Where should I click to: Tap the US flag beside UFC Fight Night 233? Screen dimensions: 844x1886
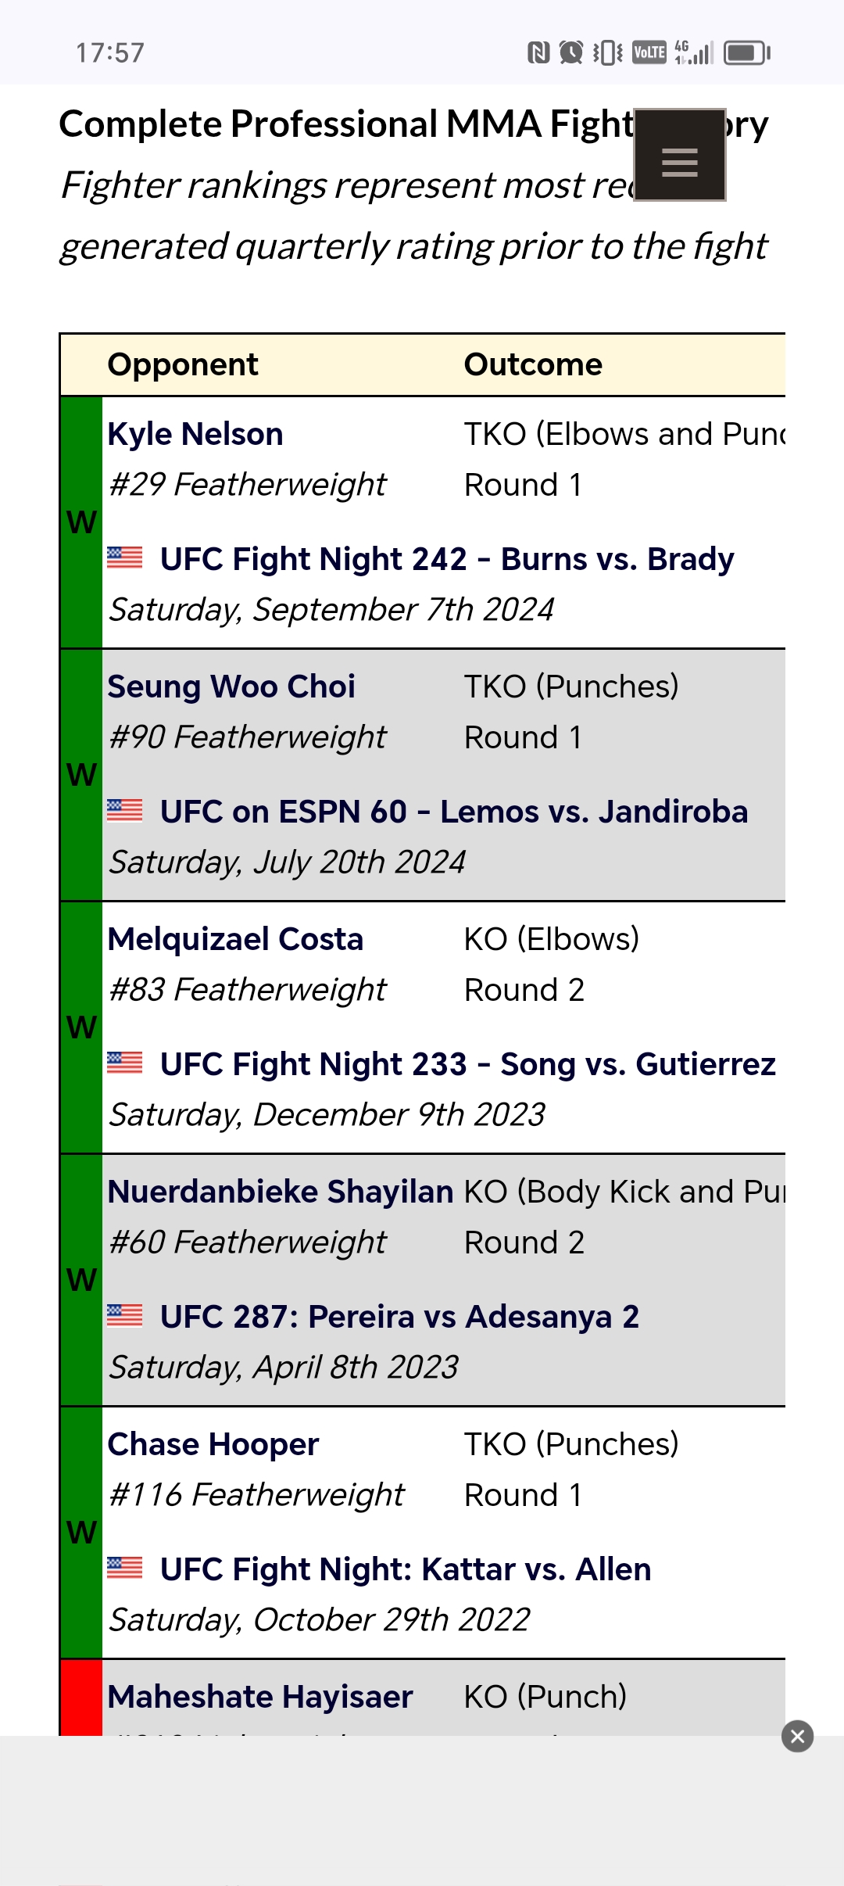point(125,1063)
